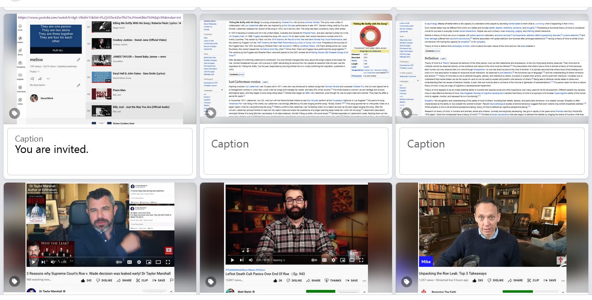This screenshot has width=592, height=300.
Task: Click the tag icon on the theory of mind Wikipedia card
Action: pos(406,113)
